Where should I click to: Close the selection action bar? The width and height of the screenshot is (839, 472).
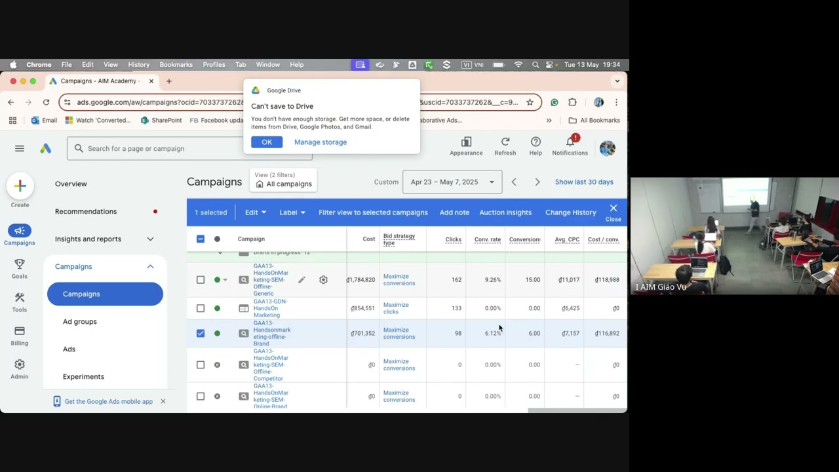coord(613,212)
